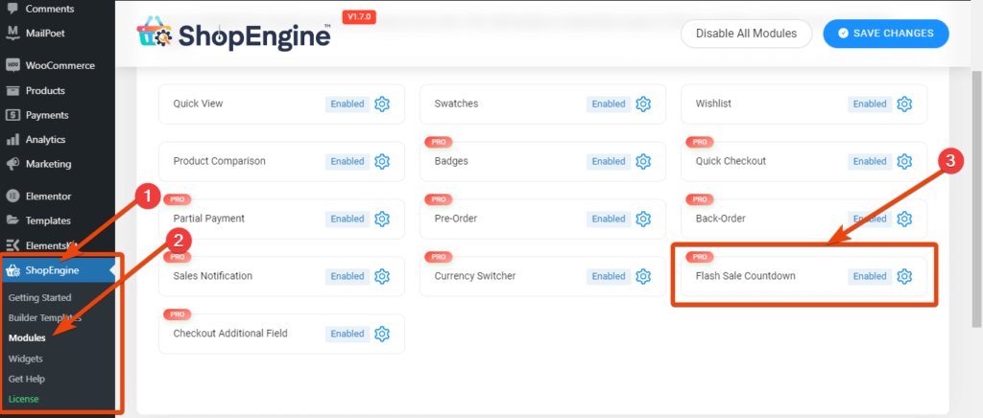
Task: Click the WooCommerce sidebar icon
Action: 12,66
